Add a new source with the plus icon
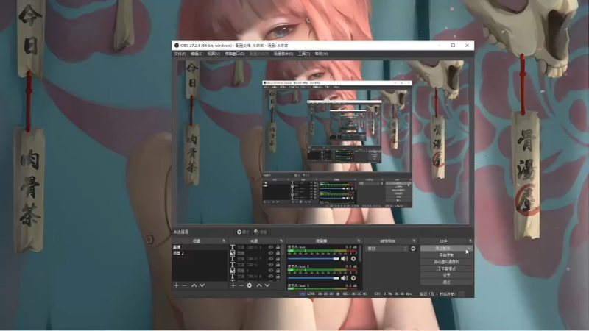The width and height of the screenshot is (589, 331). pyautogui.click(x=233, y=285)
